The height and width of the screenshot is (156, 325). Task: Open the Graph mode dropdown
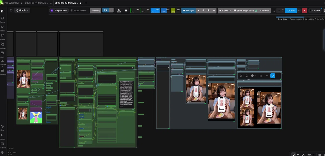pyautogui.click(x=22, y=10)
